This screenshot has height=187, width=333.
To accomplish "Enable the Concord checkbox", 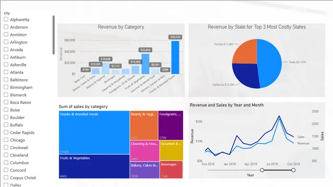I will [6, 170].
